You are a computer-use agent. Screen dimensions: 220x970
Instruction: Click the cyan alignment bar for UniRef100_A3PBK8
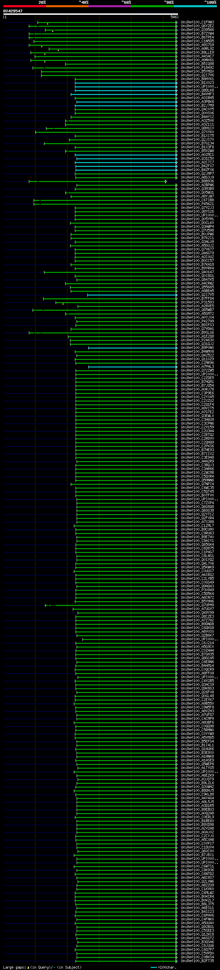point(127,102)
